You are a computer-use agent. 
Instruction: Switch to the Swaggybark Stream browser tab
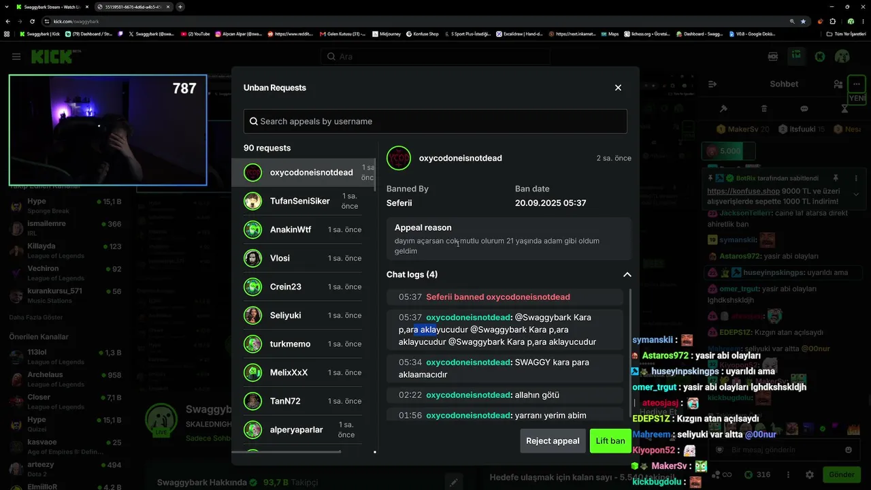pos(52,7)
